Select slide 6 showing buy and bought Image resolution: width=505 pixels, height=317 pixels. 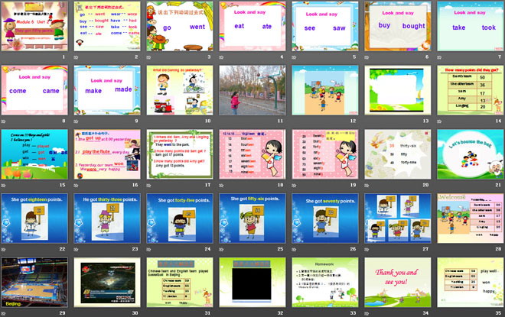(398, 26)
